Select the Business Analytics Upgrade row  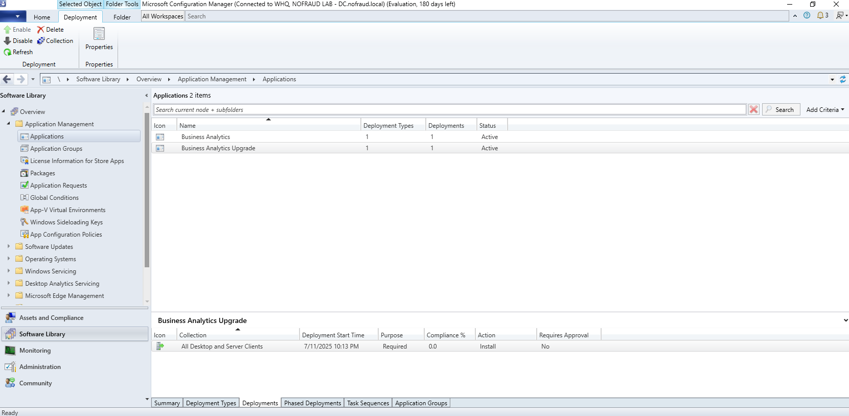coord(500,148)
